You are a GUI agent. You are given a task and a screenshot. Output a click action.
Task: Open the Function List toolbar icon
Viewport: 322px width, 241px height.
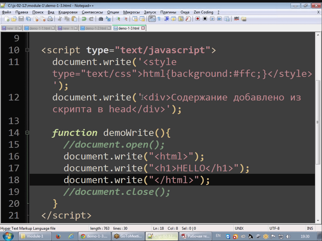click(188, 19)
